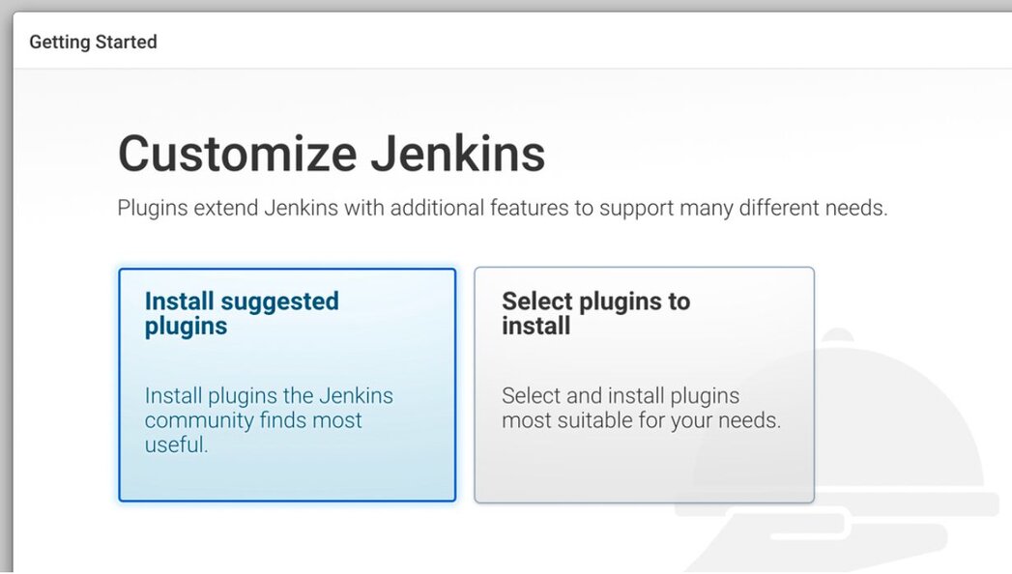Choose the Select plugins to install card
This screenshot has height=574, width=1012.
644,385
